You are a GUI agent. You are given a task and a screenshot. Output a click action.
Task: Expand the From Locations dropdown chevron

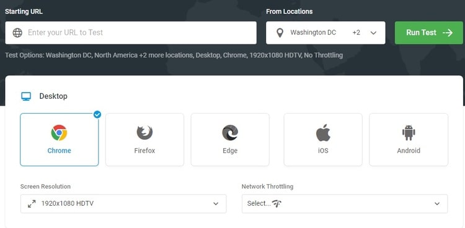373,33
